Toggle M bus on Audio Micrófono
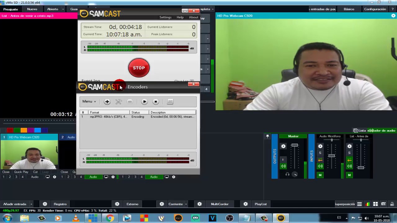 (x=320, y=175)
